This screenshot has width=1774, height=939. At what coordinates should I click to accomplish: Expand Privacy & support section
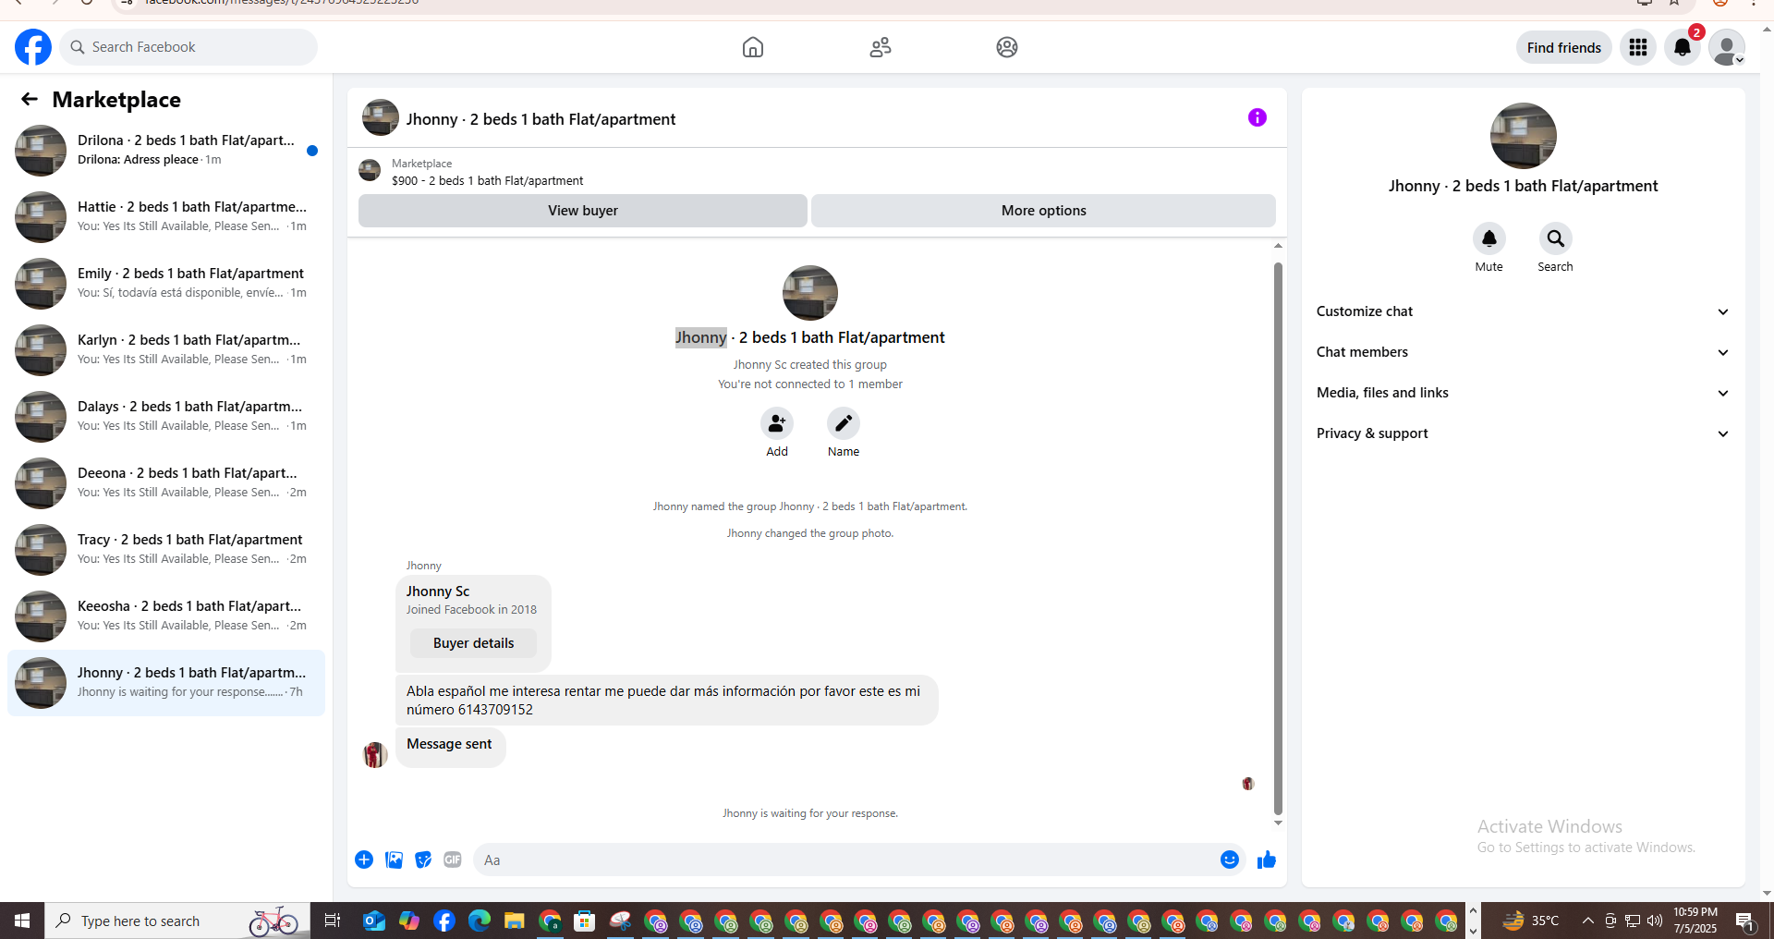(x=1523, y=433)
